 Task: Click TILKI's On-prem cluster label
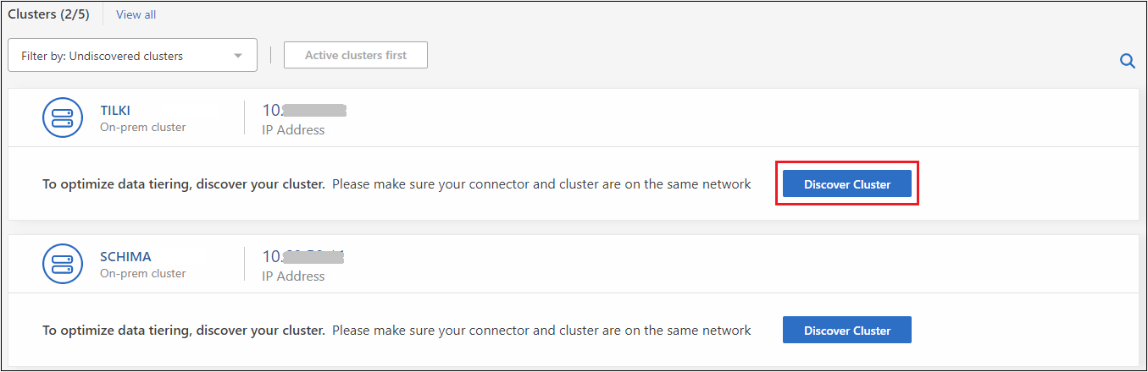(x=142, y=128)
